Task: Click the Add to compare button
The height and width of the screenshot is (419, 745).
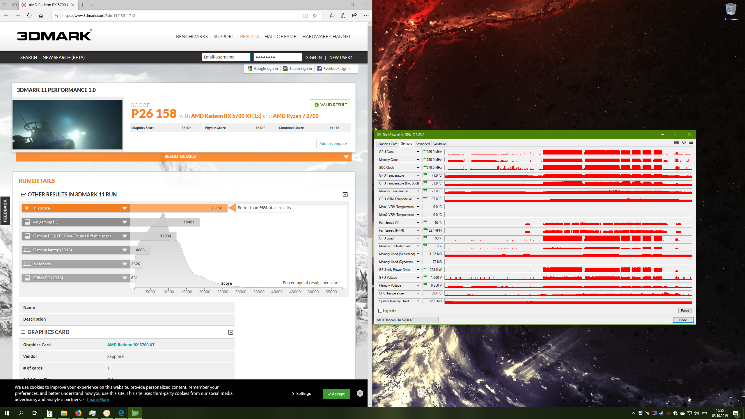Action: click(333, 143)
